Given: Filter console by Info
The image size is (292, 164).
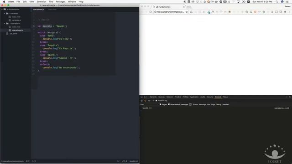Looking at the screenshot, I should [209, 104].
